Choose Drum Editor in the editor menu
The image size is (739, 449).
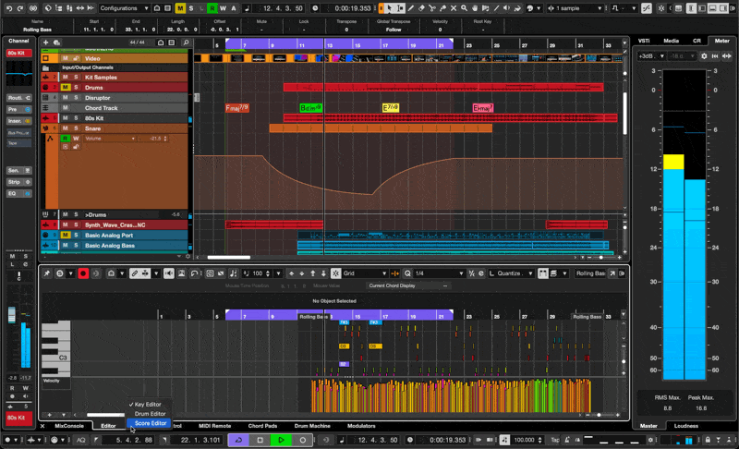tap(149, 414)
